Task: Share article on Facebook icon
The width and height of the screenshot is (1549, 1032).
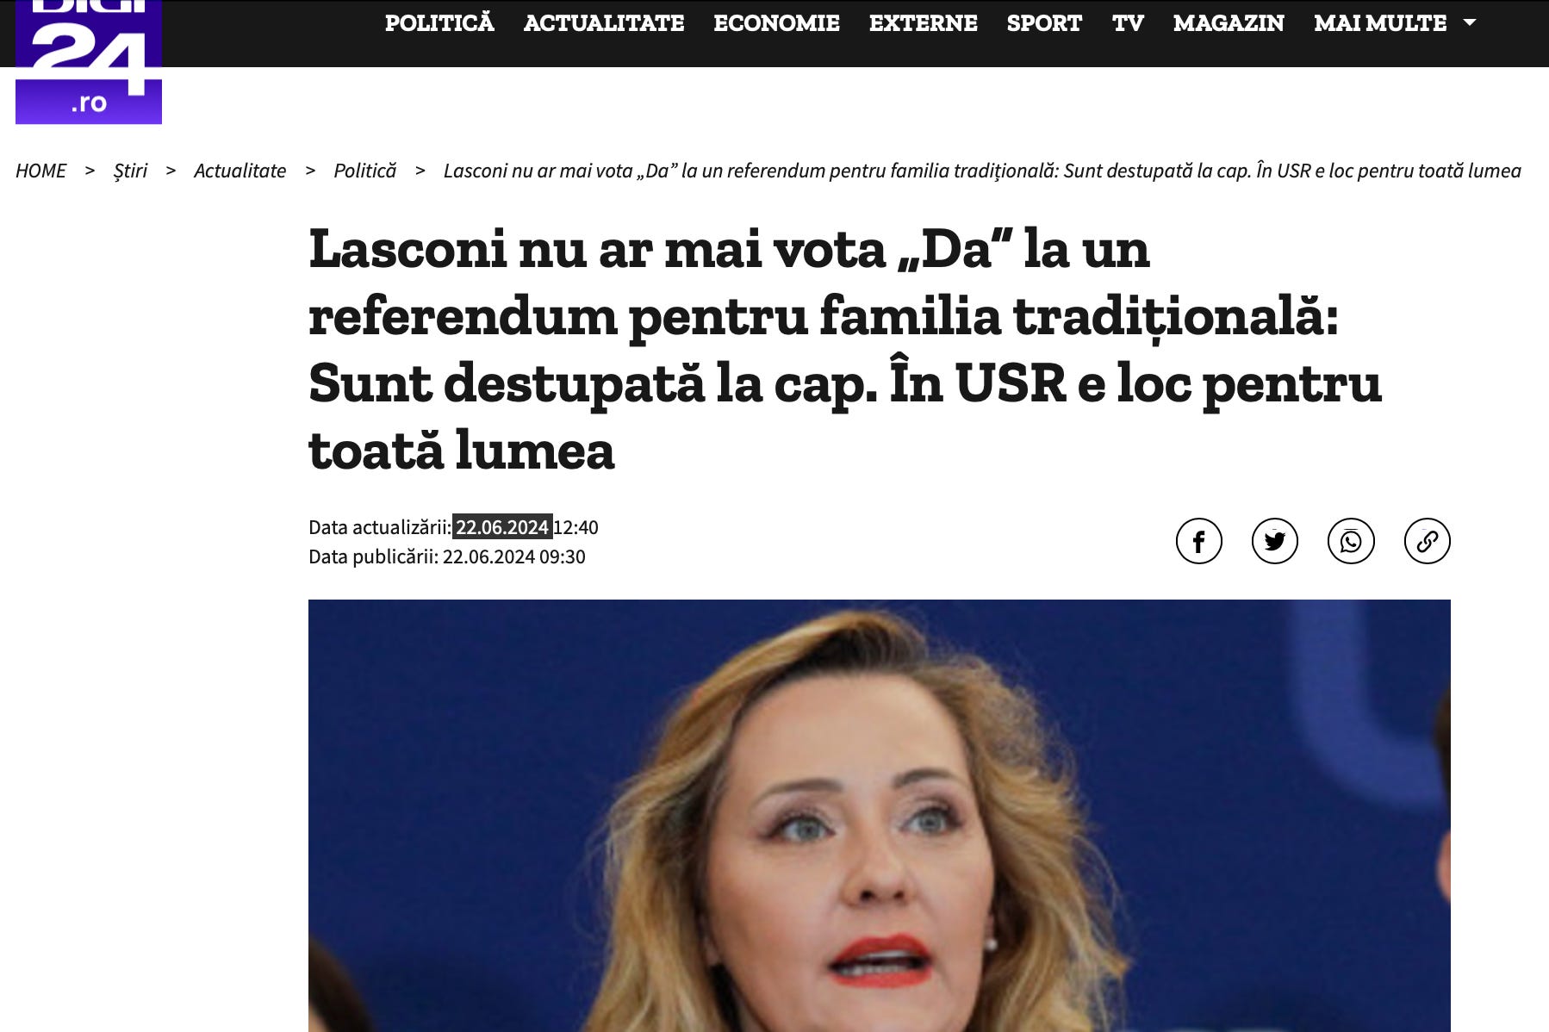Action: 1198,541
